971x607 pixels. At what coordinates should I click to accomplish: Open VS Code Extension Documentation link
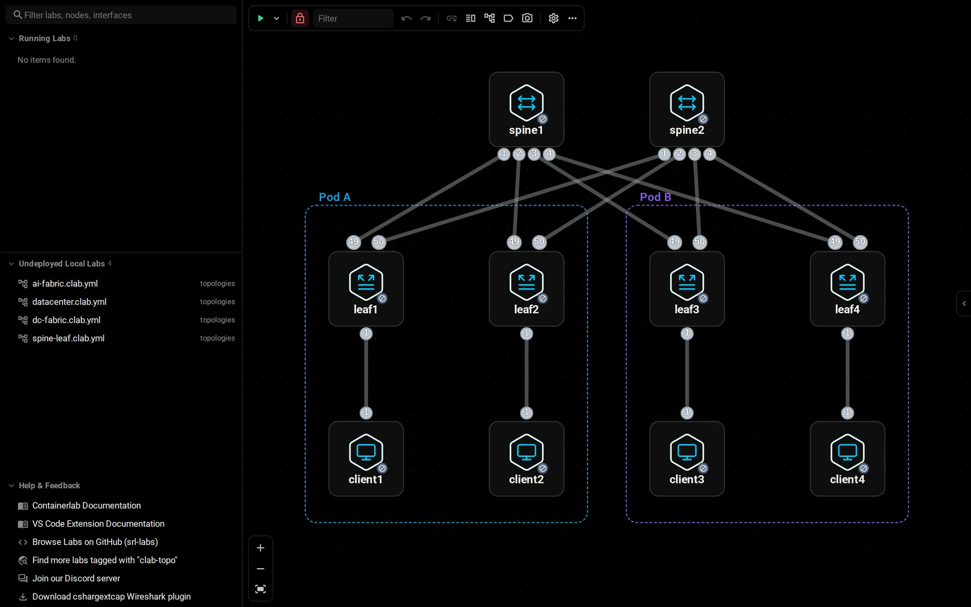98,524
